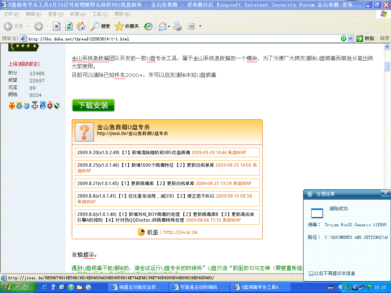Viewport: 391px width, 293px height.
Task: Open Forward button history dropdown arrow
Action: click(x=47, y=26)
